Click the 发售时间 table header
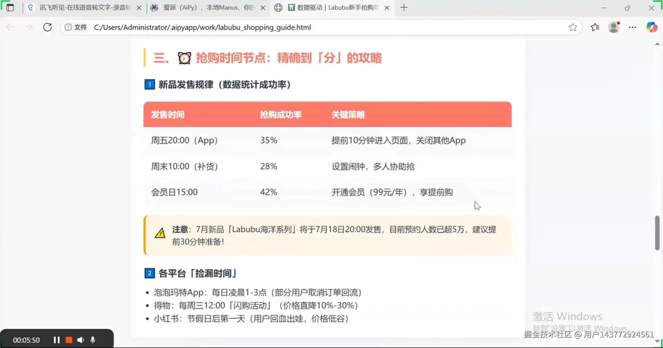 [x=168, y=115]
